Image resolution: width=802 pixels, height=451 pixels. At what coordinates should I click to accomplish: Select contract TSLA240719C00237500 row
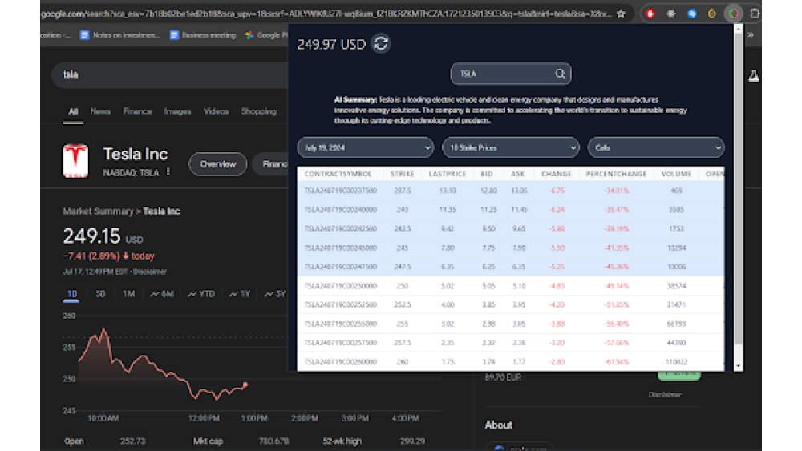pyautogui.click(x=510, y=191)
